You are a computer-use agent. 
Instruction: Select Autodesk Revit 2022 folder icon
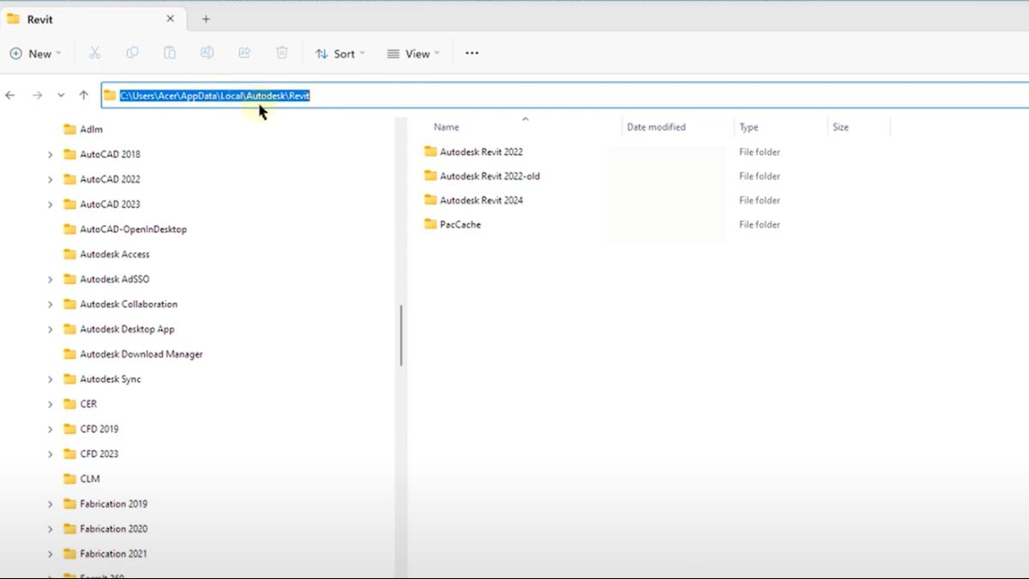[x=430, y=152]
